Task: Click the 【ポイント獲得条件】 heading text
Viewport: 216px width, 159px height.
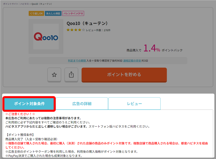Action: point(20,135)
